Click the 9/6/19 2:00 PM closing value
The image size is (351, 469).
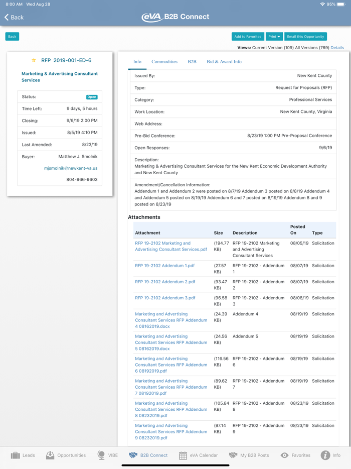[x=82, y=121]
